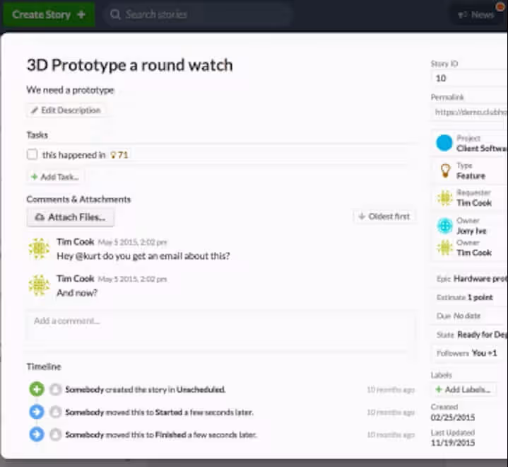Click the Add a comment field
The height and width of the screenshot is (467, 508).
[220, 325]
